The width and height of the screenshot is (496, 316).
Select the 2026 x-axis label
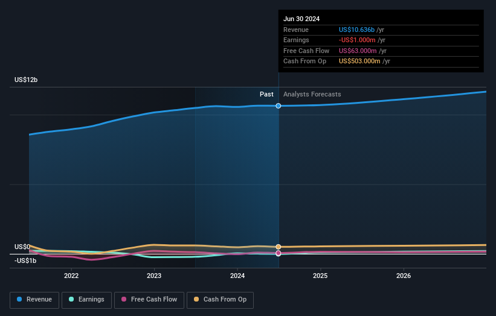pos(404,276)
